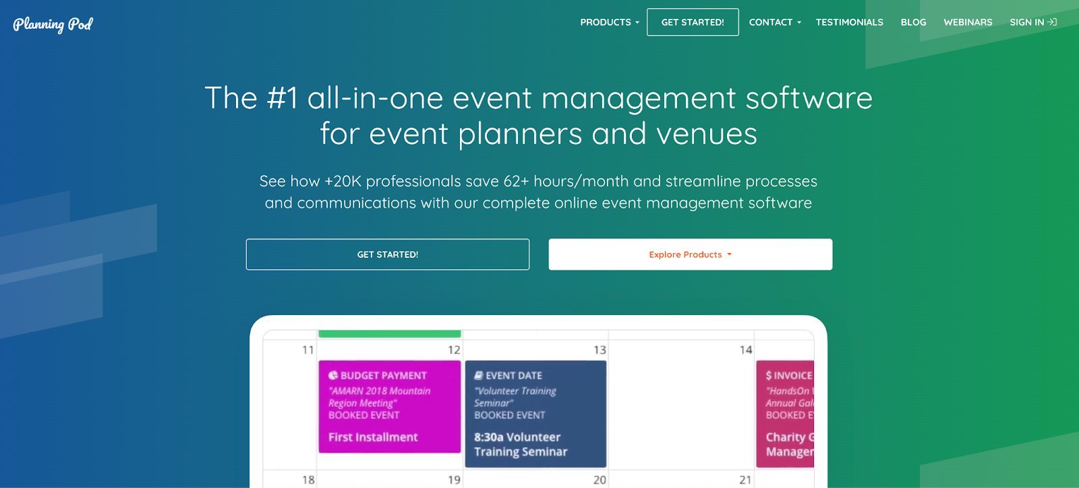Open the BLOG page
Viewport: 1079px width, 488px height.
pyautogui.click(x=914, y=22)
